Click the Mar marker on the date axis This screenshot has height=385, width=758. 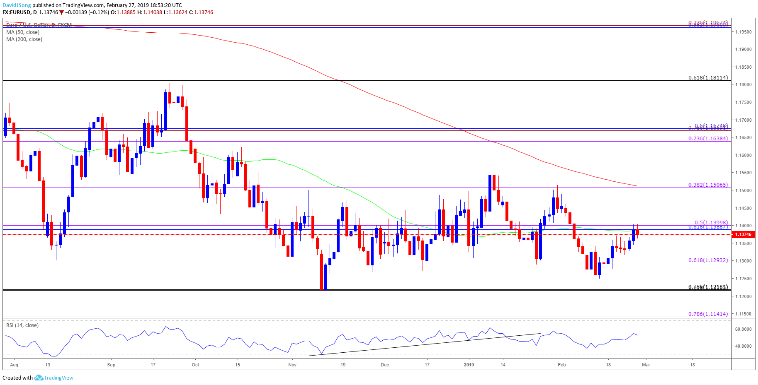pyautogui.click(x=646, y=365)
